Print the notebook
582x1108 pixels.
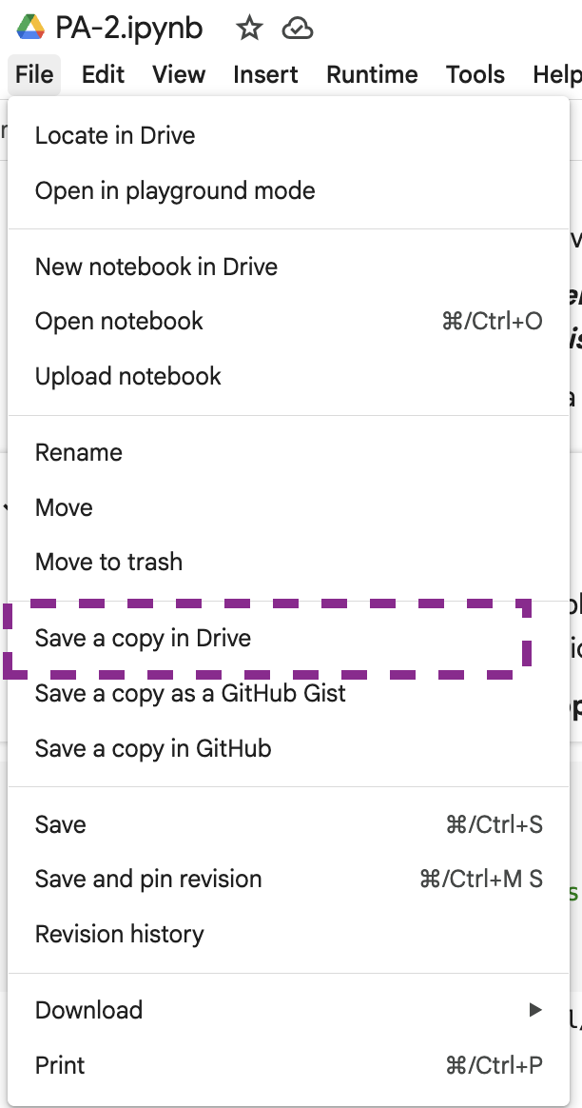59,1065
